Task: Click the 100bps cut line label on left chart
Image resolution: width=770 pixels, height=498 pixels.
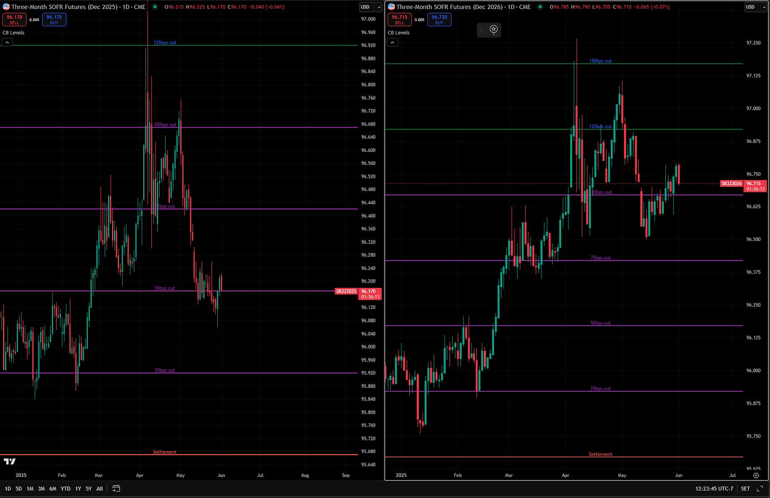Action: coord(165,124)
